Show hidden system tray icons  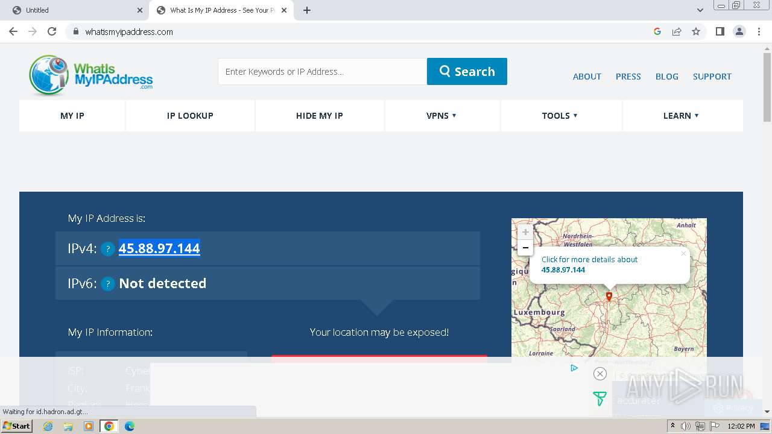tap(672, 426)
